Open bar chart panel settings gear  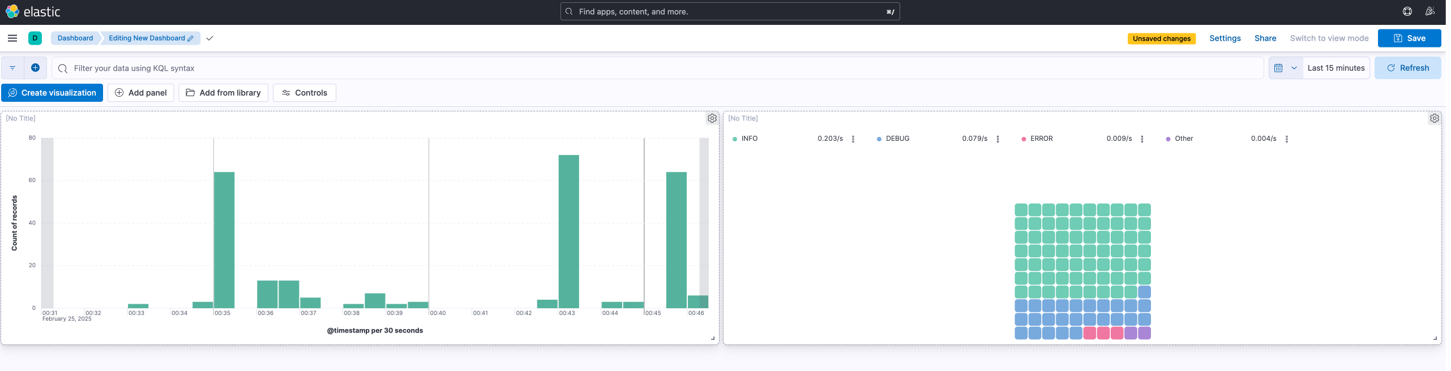tap(712, 118)
